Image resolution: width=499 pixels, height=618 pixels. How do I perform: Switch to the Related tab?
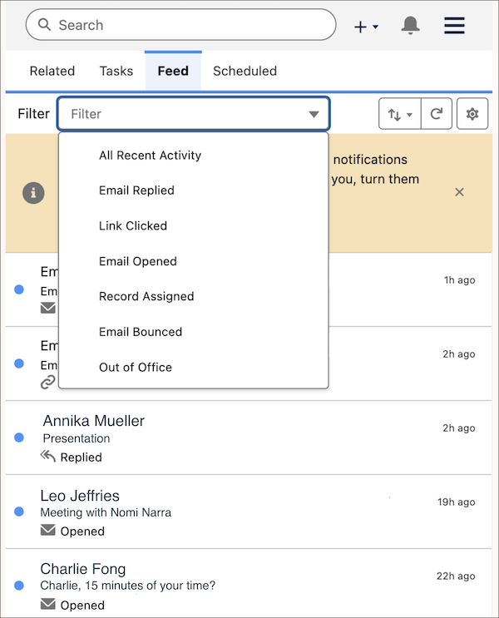[x=52, y=71]
